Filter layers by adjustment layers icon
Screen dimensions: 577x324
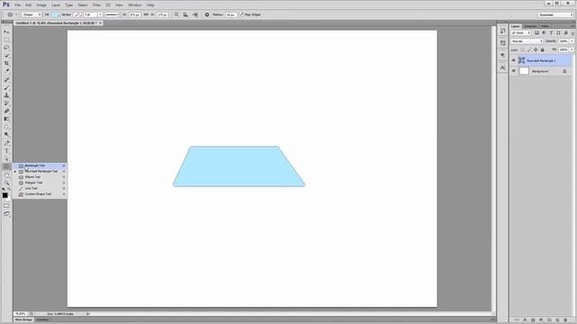pos(544,33)
